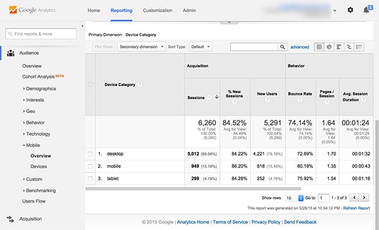Tick the mobile row checkbox
This screenshot has height=230, width=379.
point(90,166)
